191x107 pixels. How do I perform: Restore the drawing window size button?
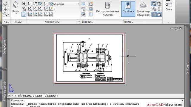coord(176,28)
